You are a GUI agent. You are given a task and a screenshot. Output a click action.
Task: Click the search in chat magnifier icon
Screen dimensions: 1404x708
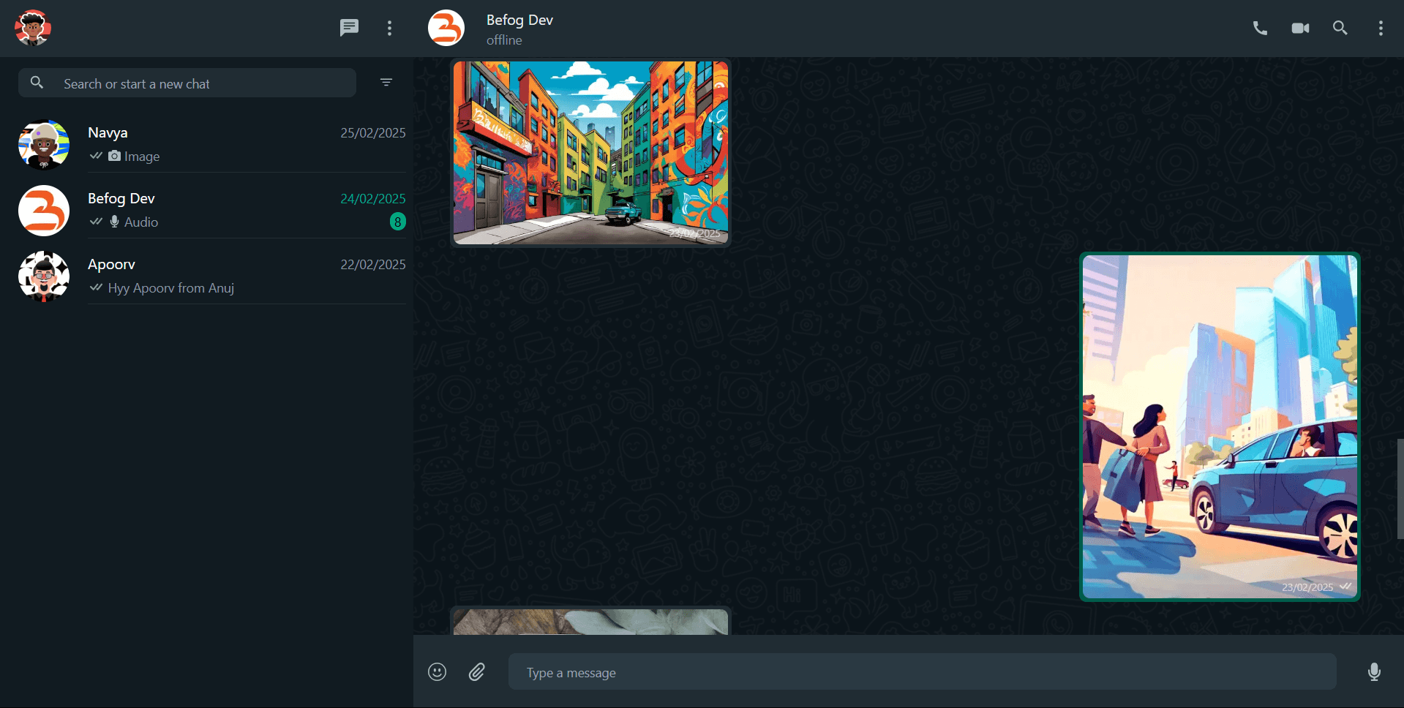[1340, 29]
